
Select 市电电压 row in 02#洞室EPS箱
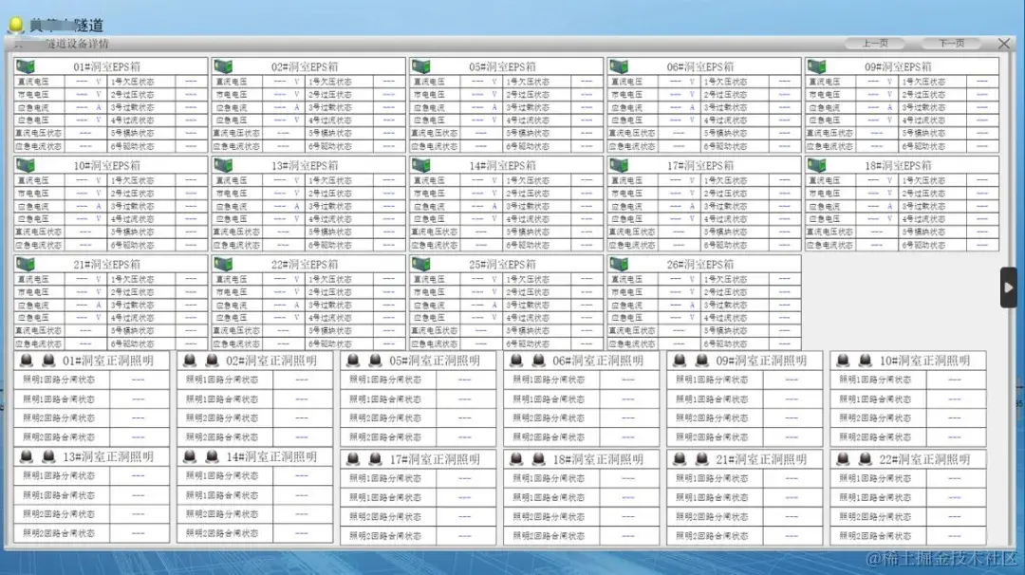click(x=308, y=95)
